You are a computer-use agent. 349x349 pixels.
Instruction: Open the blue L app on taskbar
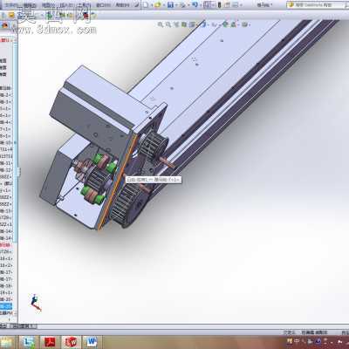[x=29, y=342]
